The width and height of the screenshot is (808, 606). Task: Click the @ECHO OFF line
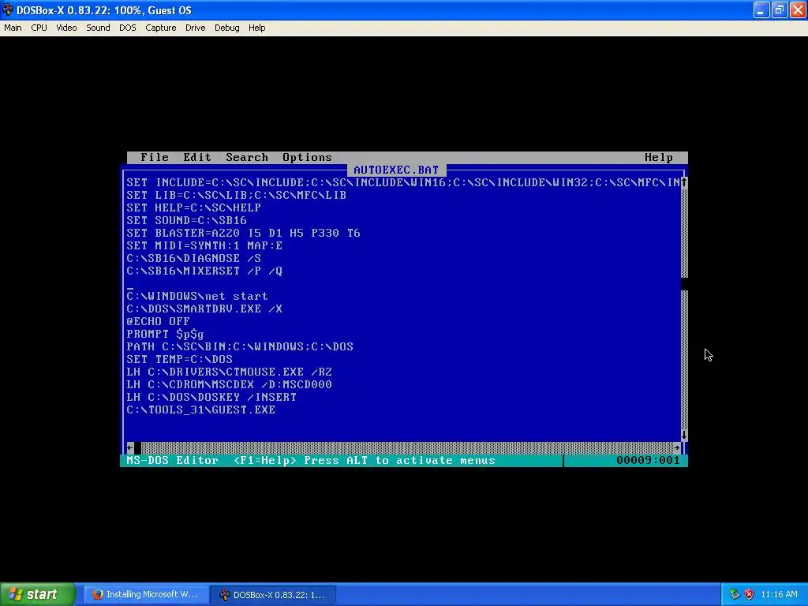tap(158, 322)
